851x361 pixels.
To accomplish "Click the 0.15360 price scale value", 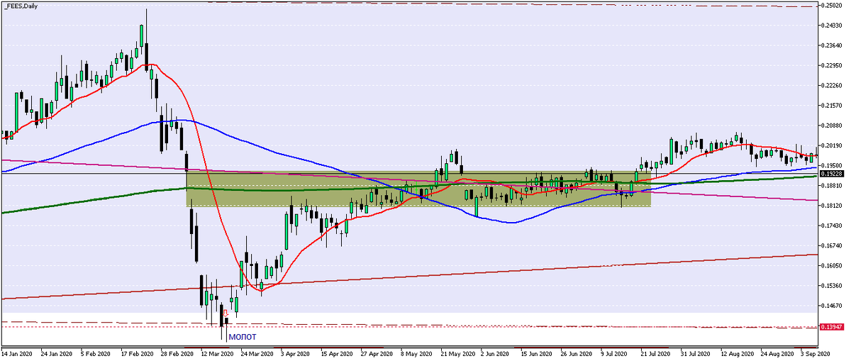I will (832, 287).
